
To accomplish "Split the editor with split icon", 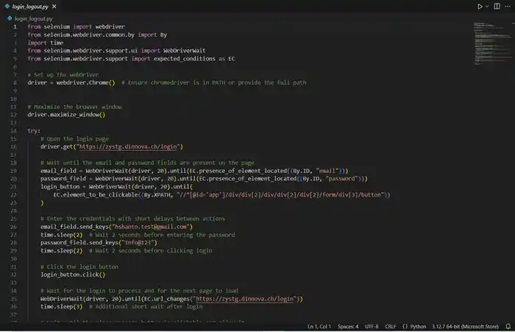I will pyautogui.click(x=497, y=6).
